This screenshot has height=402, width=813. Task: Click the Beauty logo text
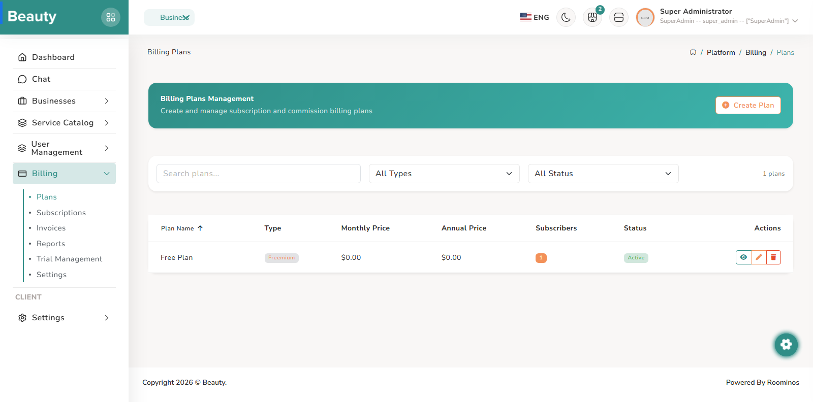pos(32,17)
